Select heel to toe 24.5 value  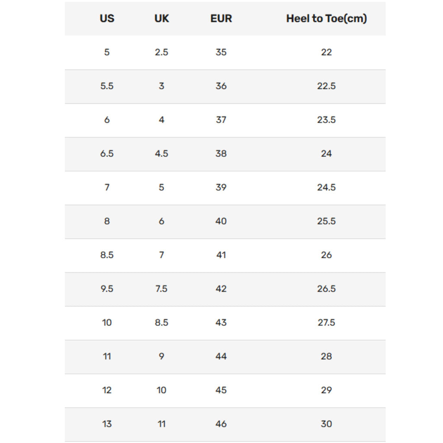[x=326, y=187]
